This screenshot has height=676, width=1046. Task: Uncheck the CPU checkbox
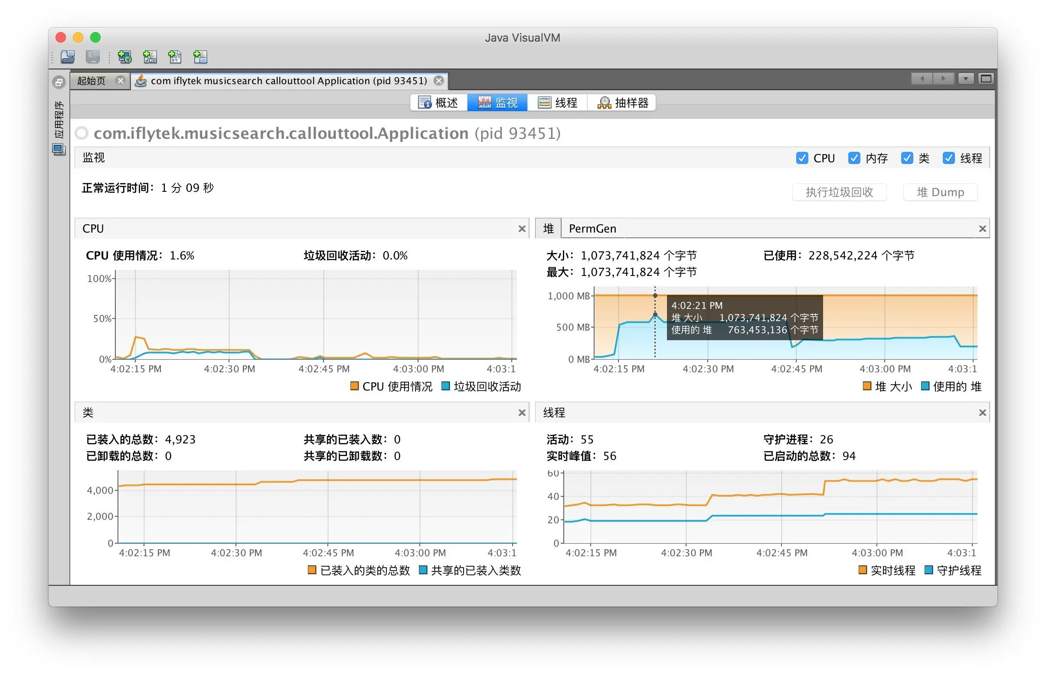coord(801,158)
